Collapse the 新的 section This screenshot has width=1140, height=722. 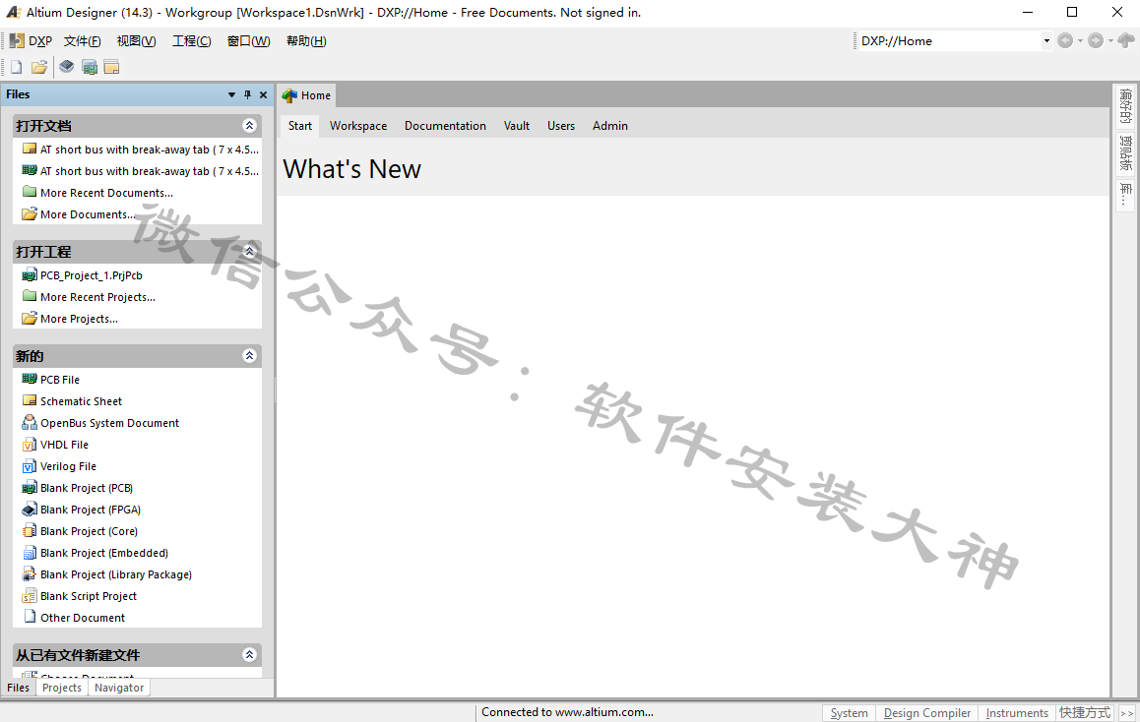249,356
